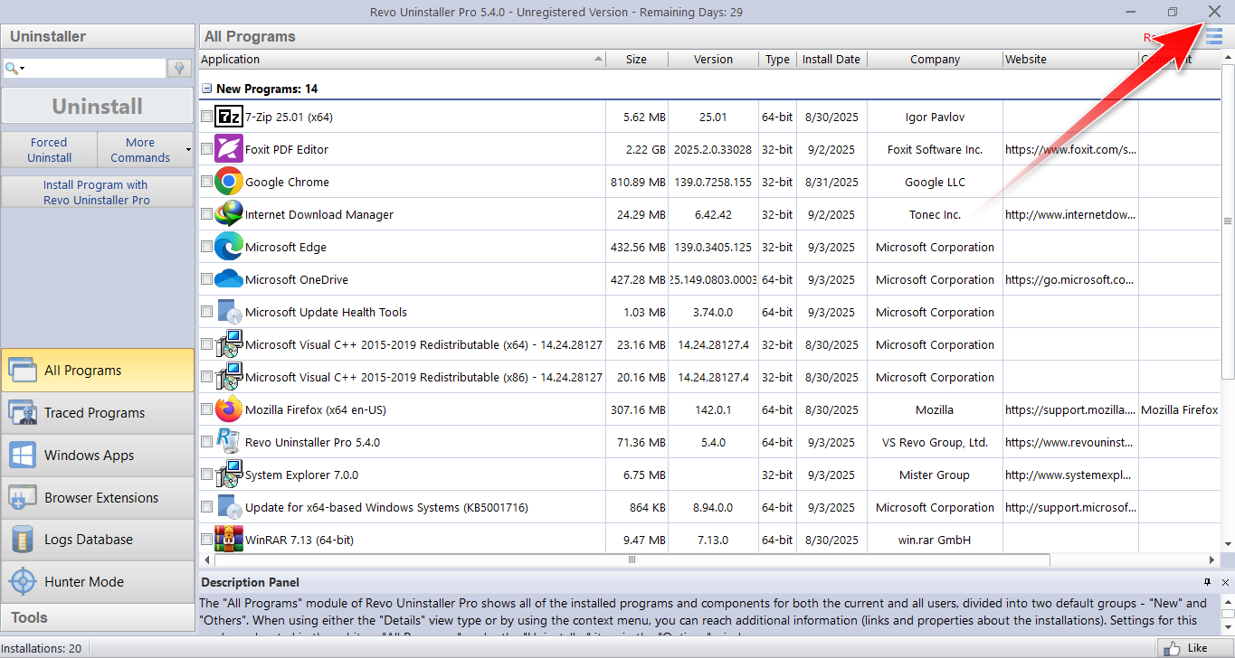The height and width of the screenshot is (658, 1235).
Task: Click the Revo Uninstaller Pro row icon
Action: (x=229, y=442)
